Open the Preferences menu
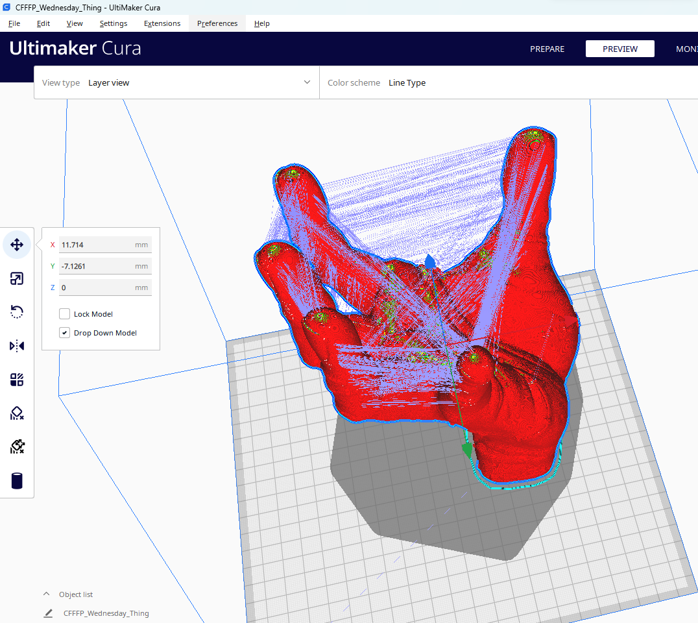 tap(217, 23)
